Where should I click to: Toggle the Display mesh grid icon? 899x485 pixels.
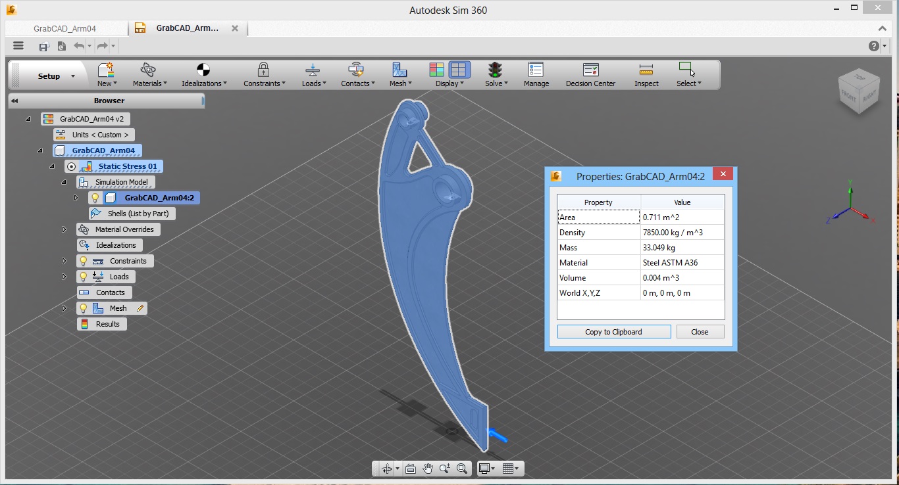pyautogui.click(x=459, y=70)
